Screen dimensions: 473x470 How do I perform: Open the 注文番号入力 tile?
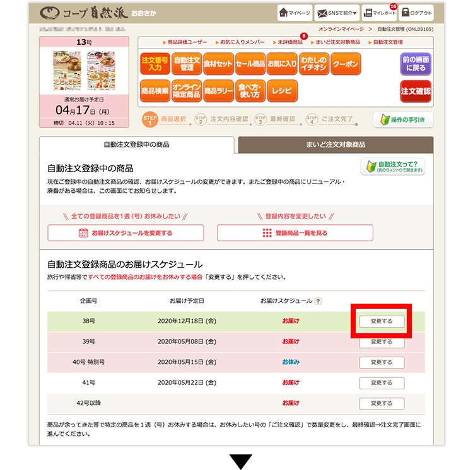point(154,64)
